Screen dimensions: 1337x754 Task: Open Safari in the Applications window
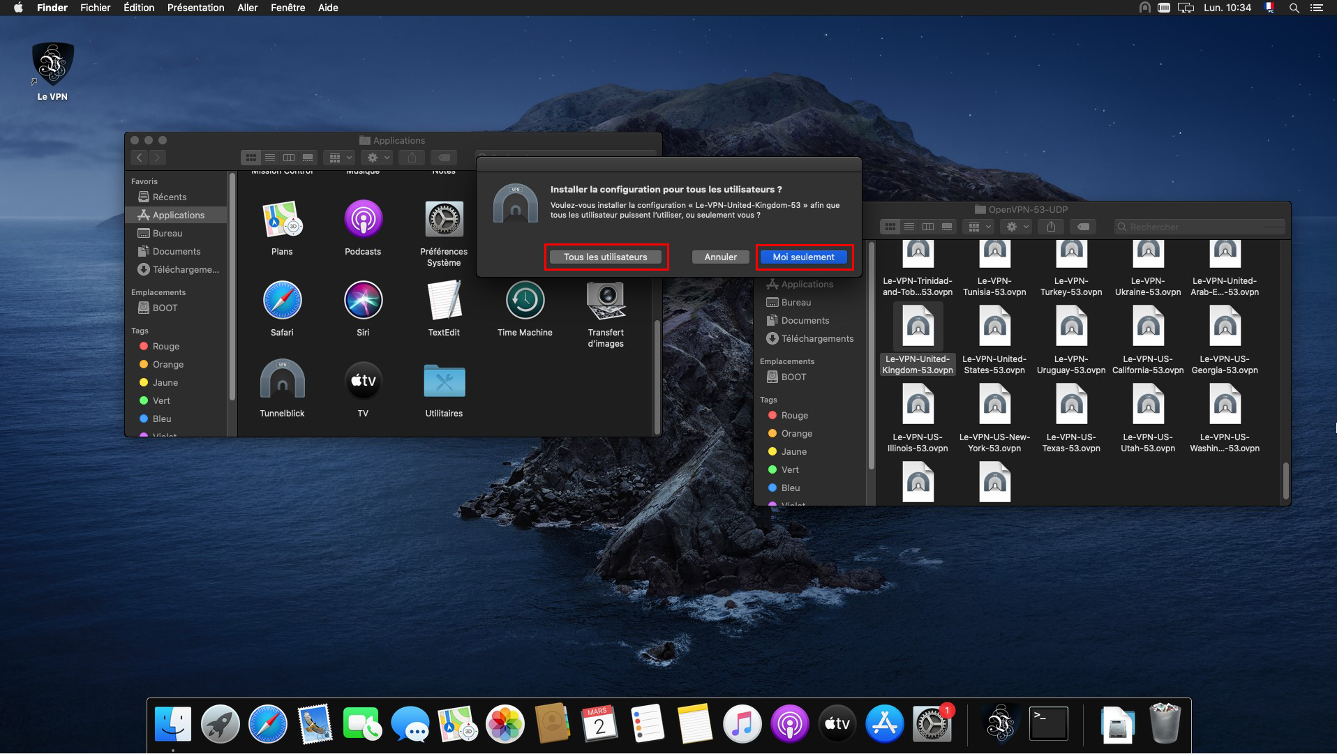(282, 308)
